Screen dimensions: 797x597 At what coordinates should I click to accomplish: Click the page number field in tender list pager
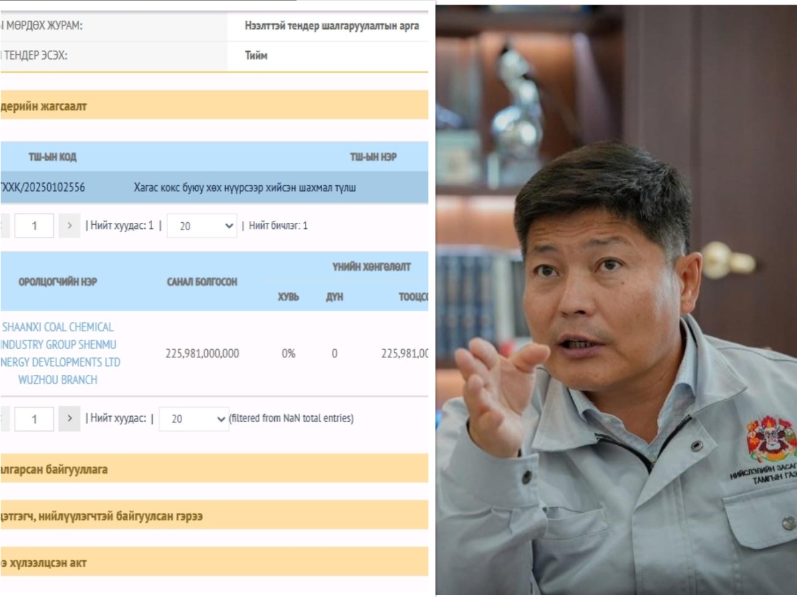[x=34, y=226]
